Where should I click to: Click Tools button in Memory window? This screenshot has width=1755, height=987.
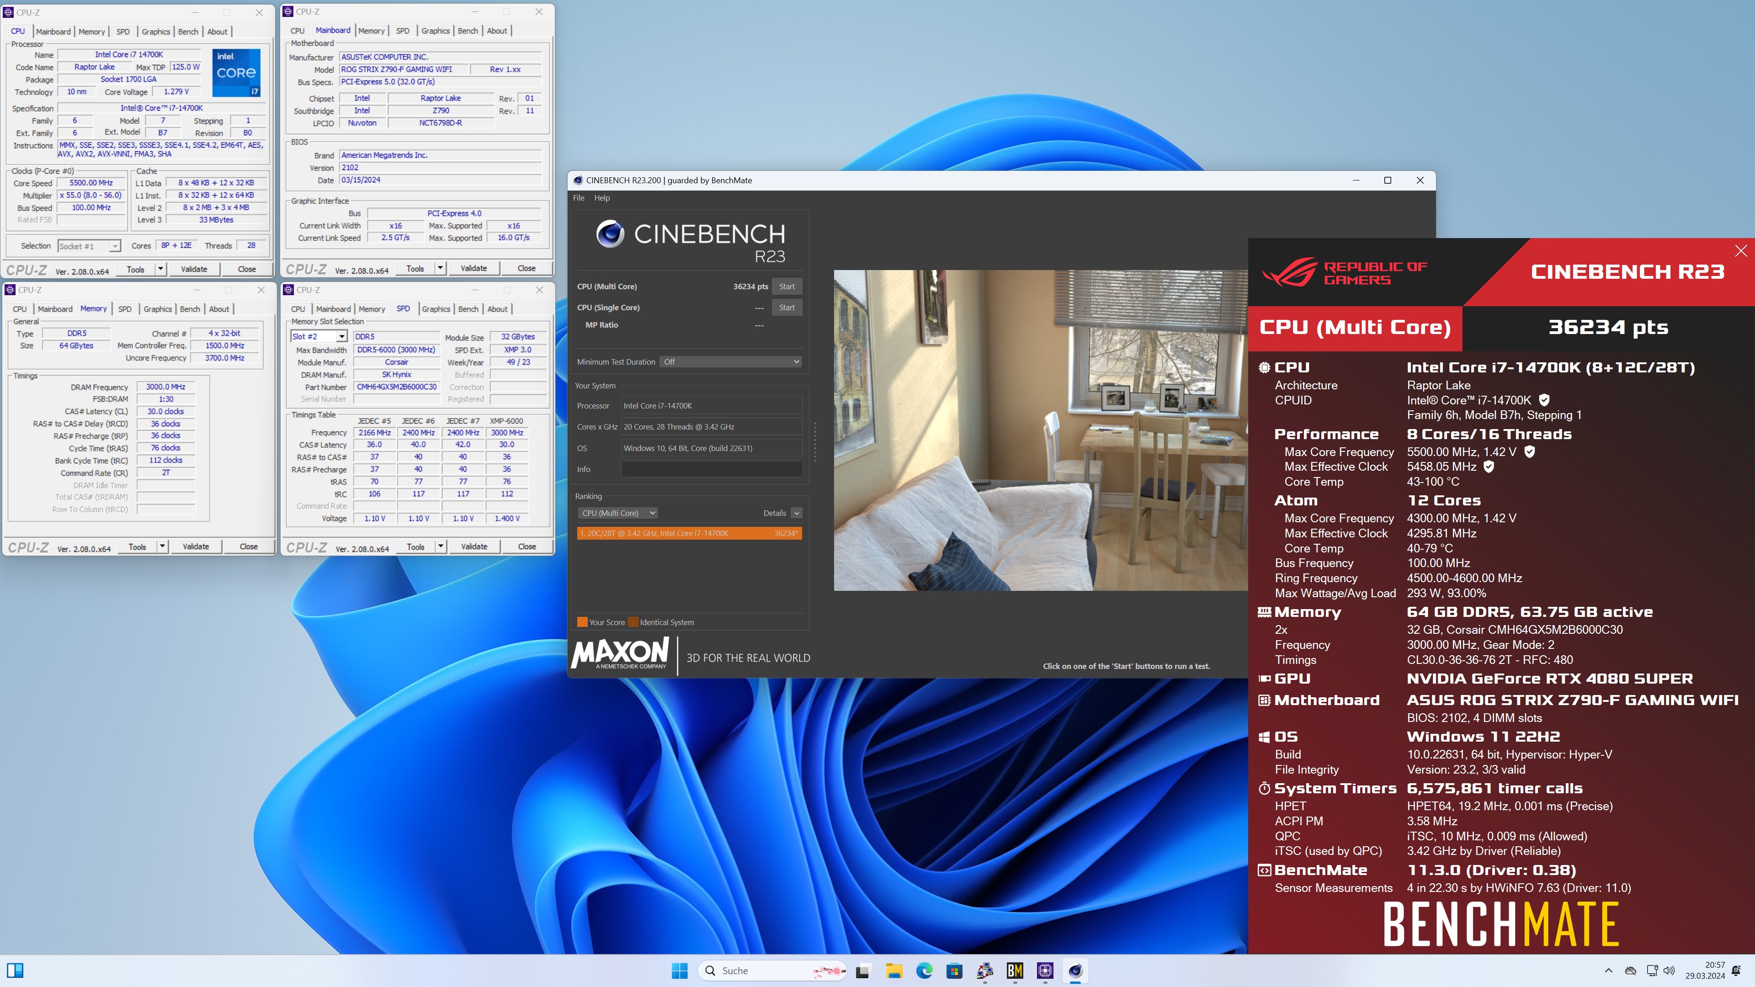138,547
